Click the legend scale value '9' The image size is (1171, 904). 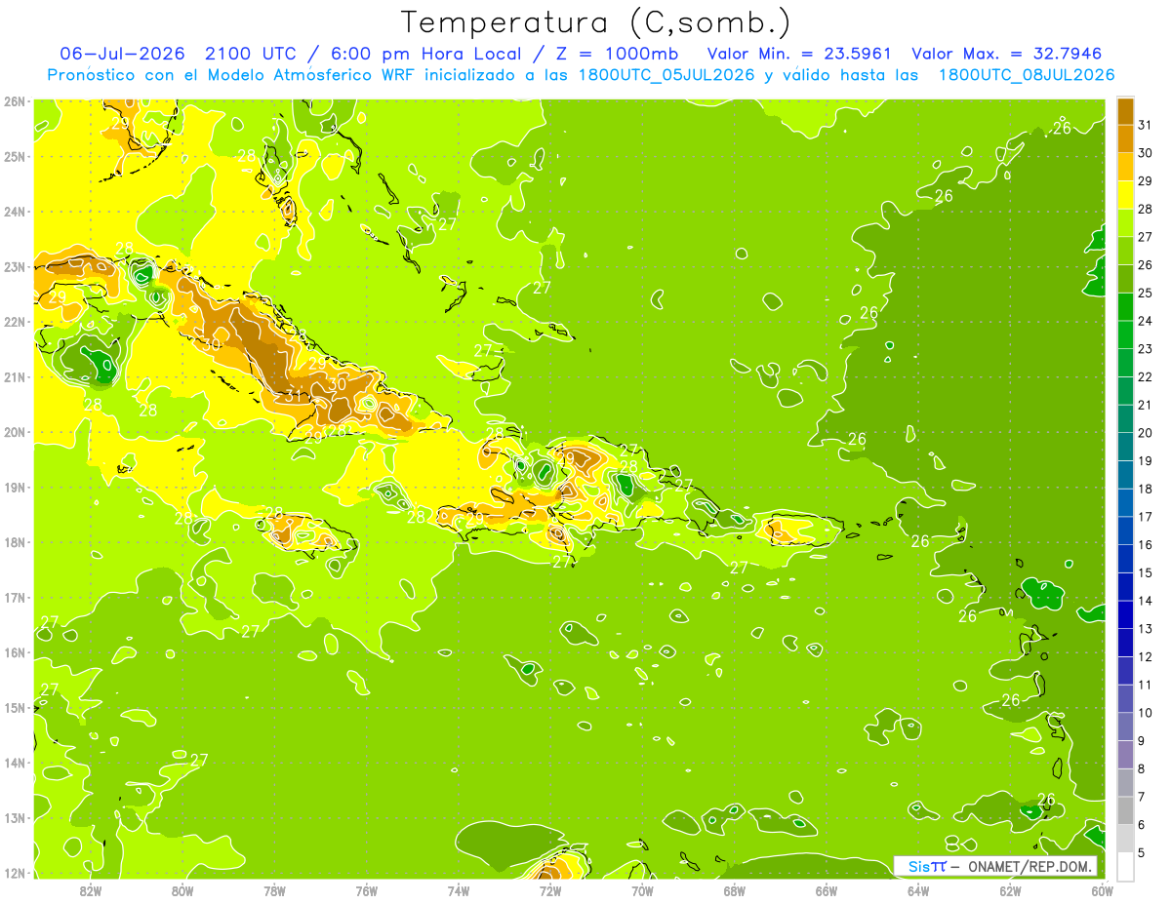pos(1143,741)
